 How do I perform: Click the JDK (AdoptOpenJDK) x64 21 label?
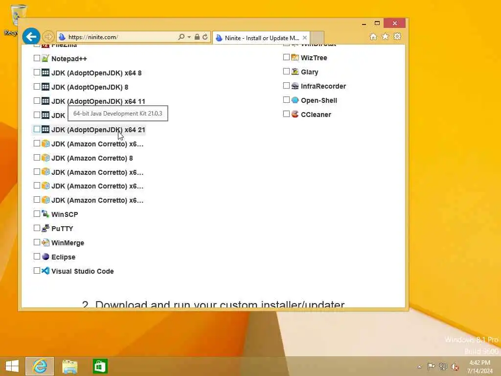(x=98, y=130)
